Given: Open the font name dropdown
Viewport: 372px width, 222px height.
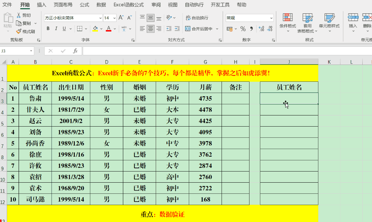Looking at the screenshot, I should (x=101, y=18).
